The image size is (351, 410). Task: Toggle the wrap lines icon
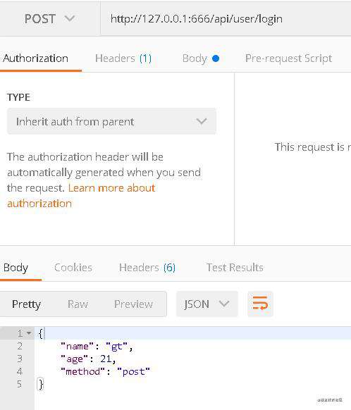coord(260,304)
